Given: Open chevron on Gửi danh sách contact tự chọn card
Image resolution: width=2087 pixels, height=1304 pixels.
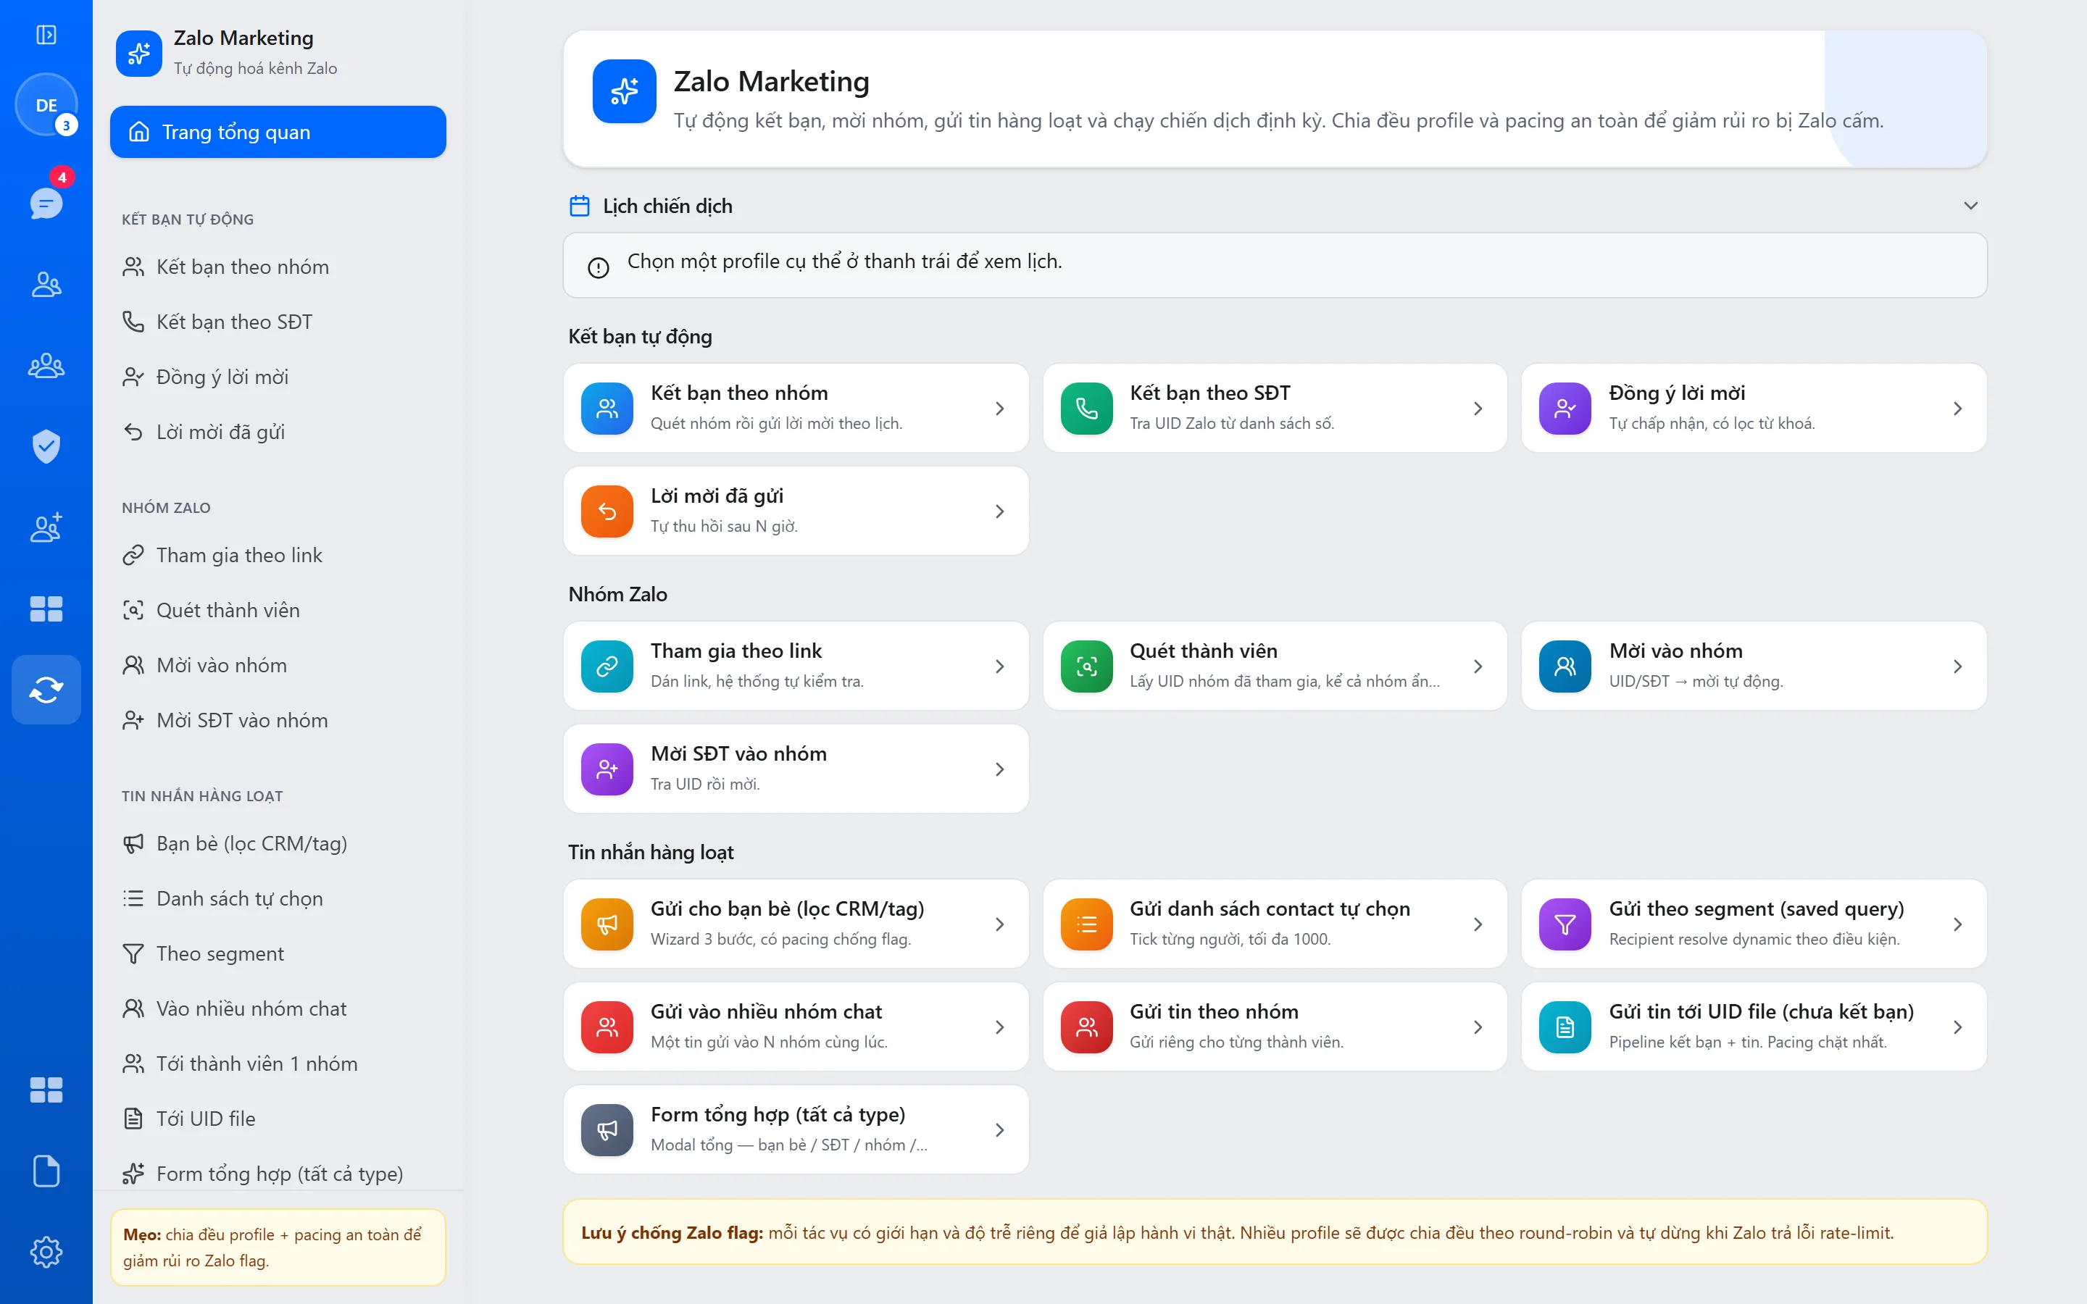Looking at the screenshot, I should point(1478,924).
